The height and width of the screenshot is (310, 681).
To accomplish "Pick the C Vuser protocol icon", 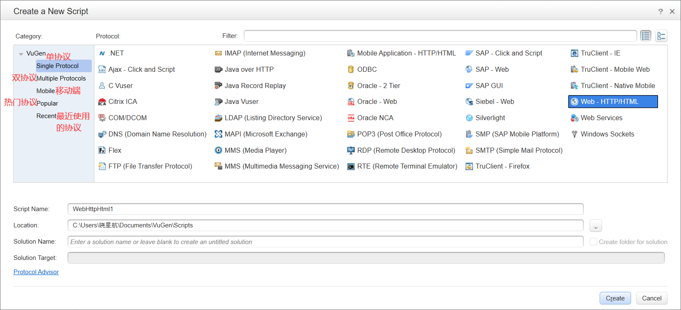I will pos(102,86).
